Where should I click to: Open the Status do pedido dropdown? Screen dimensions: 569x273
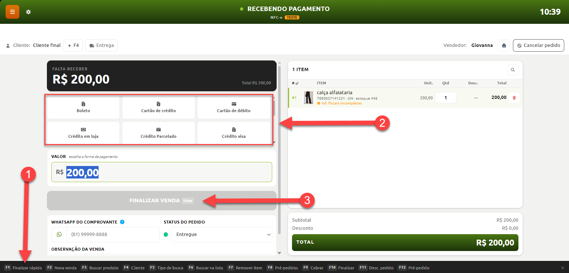pos(221,235)
